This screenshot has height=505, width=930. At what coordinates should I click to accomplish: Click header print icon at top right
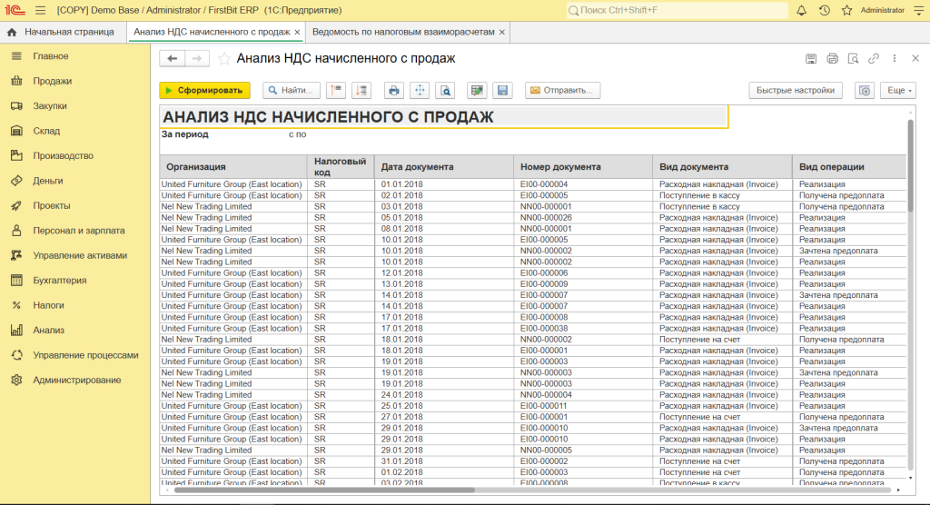(832, 58)
